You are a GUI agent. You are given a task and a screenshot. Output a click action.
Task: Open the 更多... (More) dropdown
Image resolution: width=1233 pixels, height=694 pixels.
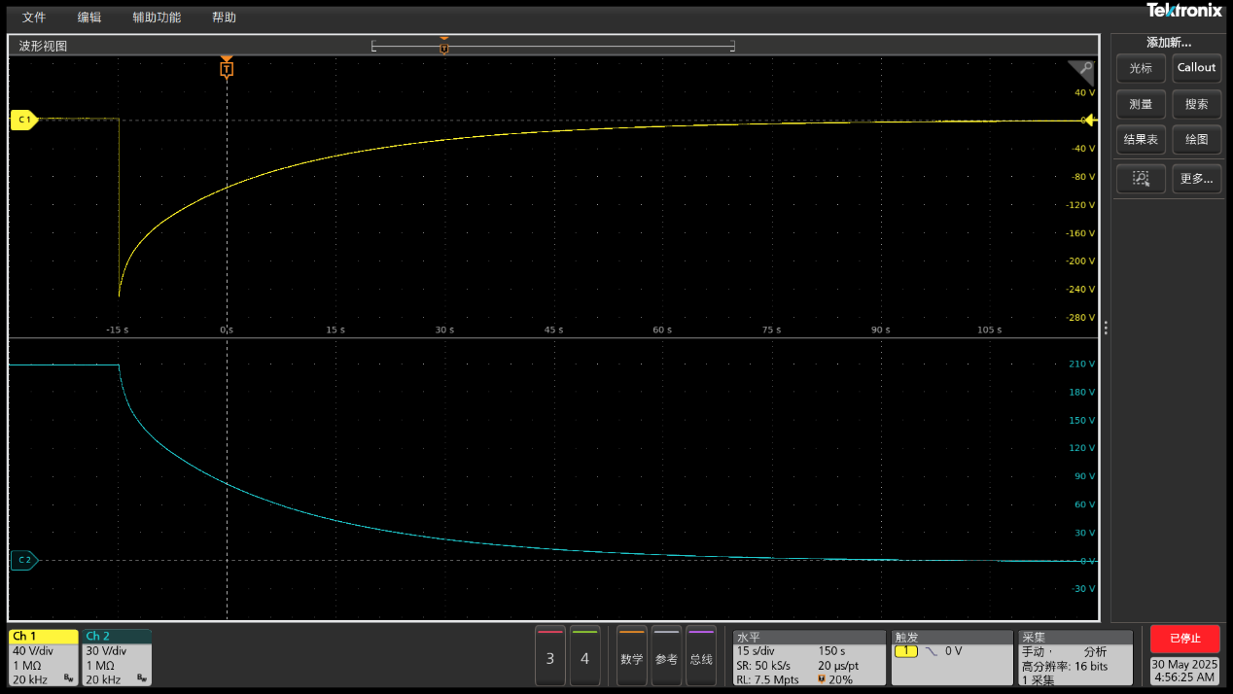1196,179
